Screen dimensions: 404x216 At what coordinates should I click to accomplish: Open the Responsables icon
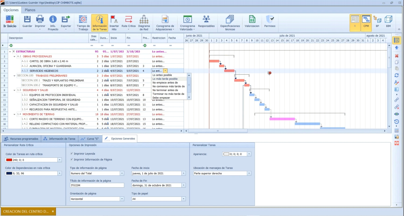[x=206, y=19]
